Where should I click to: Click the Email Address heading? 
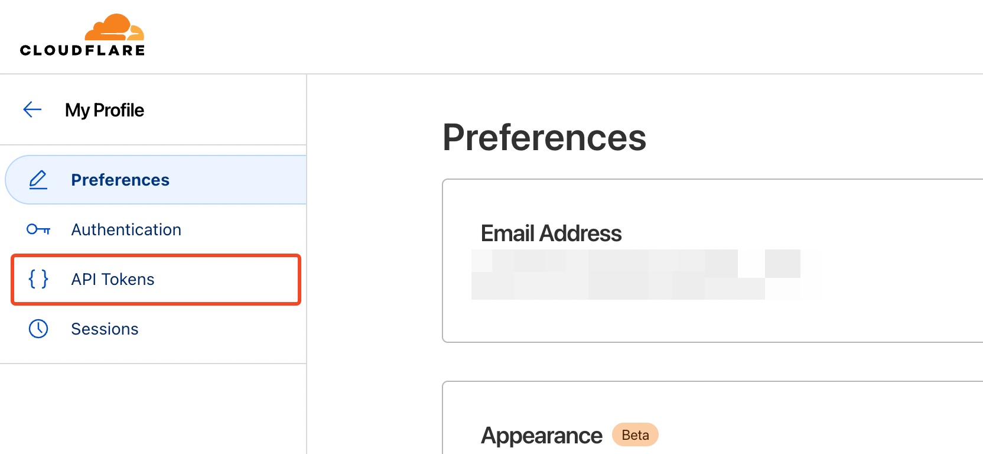[551, 234]
